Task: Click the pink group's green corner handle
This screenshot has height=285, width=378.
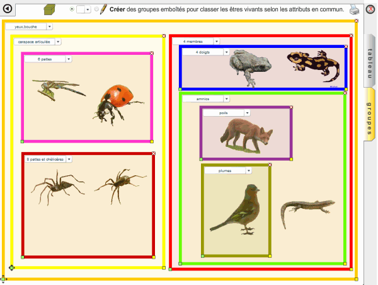Action: point(22,142)
